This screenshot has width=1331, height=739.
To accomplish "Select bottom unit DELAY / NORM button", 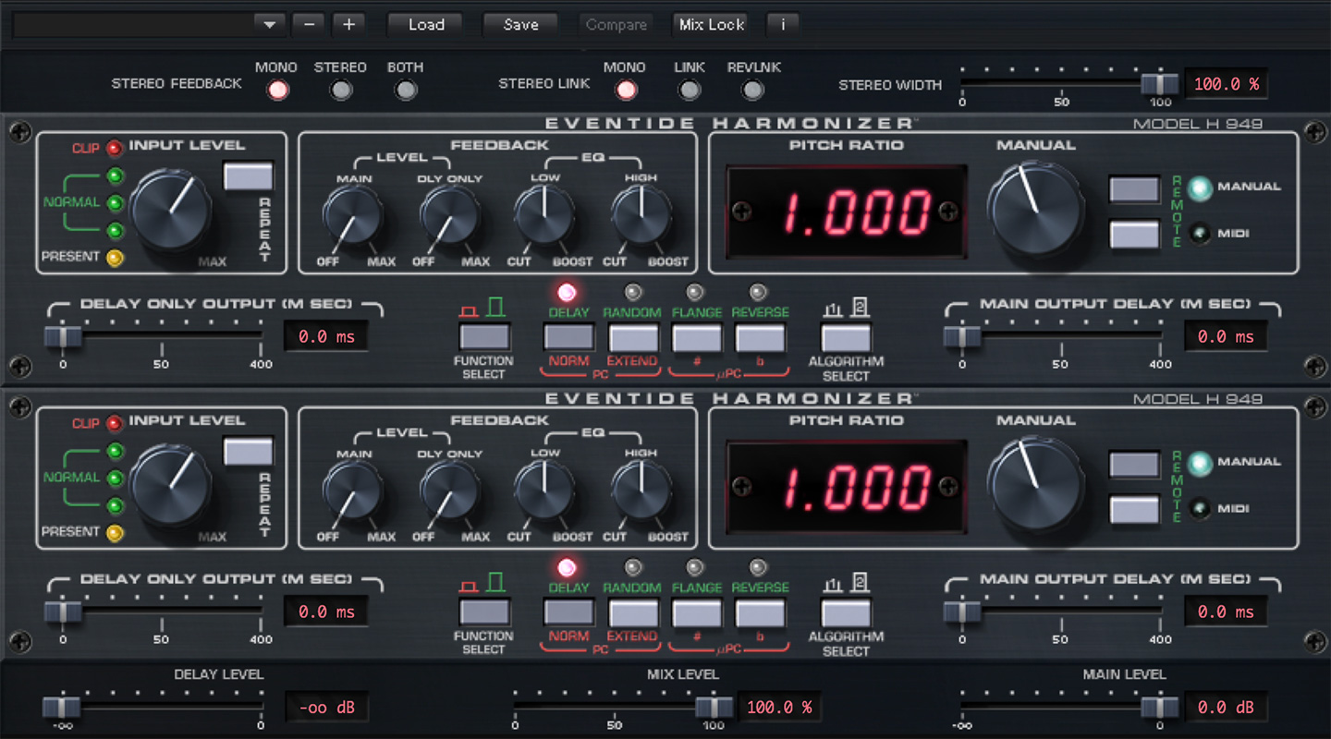I will click(568, 612).
